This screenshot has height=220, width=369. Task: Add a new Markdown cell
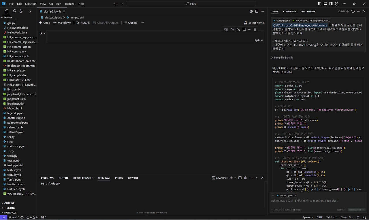[x=62, y=23]
